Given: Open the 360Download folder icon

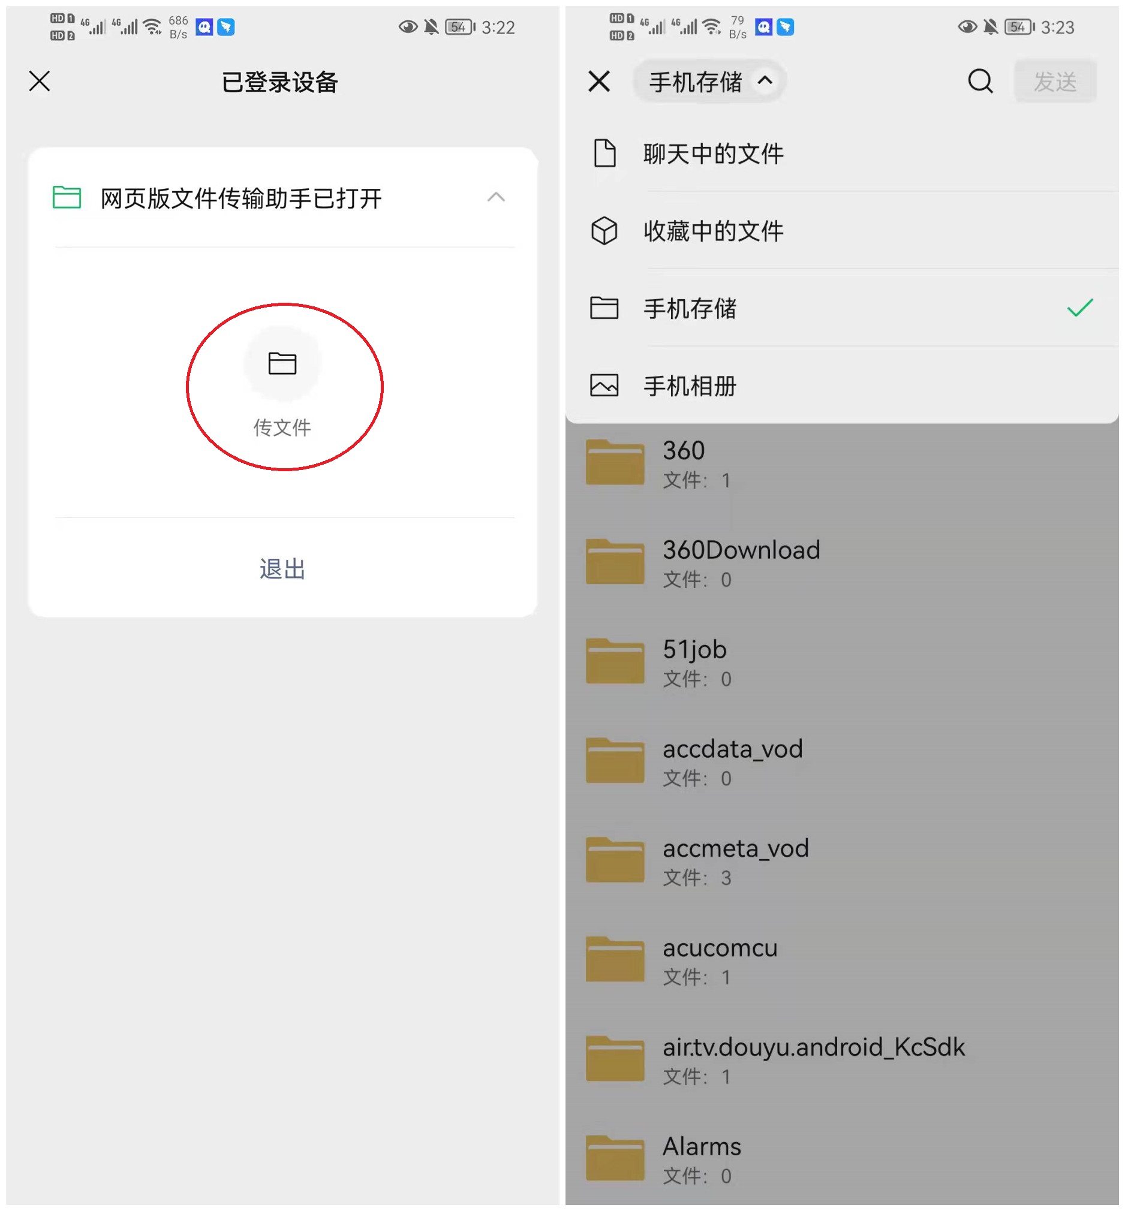Looking at the screenshot, I should point(615,561).
